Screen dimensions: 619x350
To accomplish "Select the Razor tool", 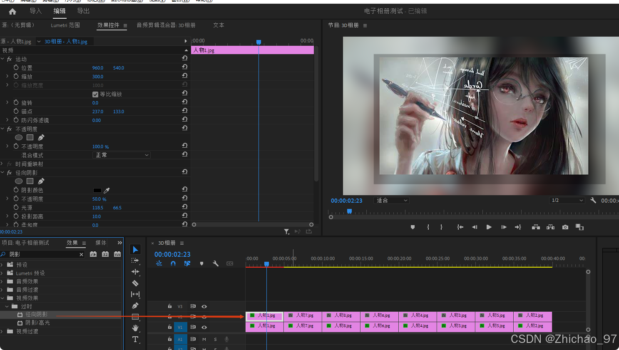I will pos(135,283).
